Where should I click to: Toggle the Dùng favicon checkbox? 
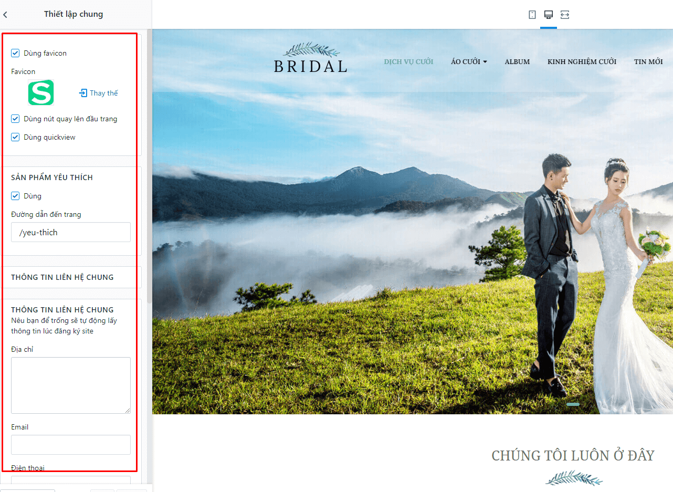16,53
